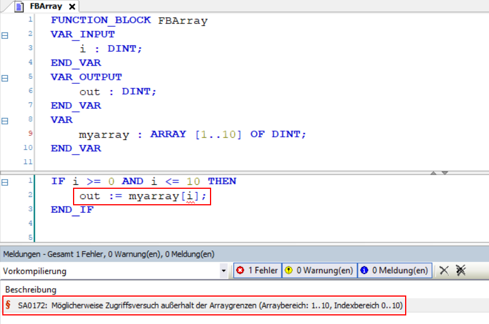This screenshot has height=324, width=489.
Task: Click the down arrow on the editor splitter
Action: (x=444, y=173)
